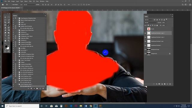Hide the Brightness/Contrast 1 copy 3 layer
The width and height of the screenshot is (192, 108).
[145, 33]
